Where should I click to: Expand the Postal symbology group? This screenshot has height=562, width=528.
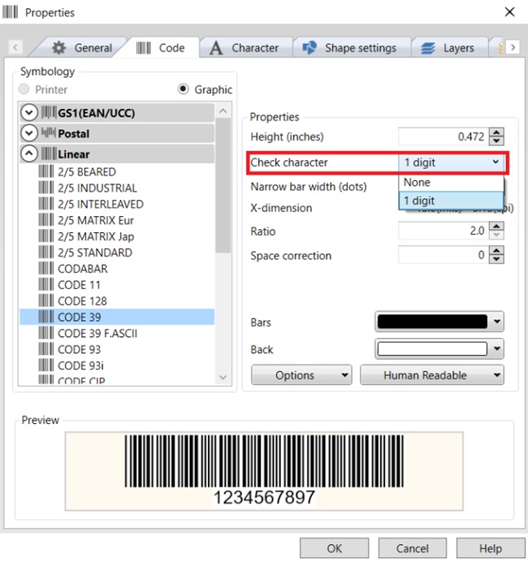click(29, 133)
